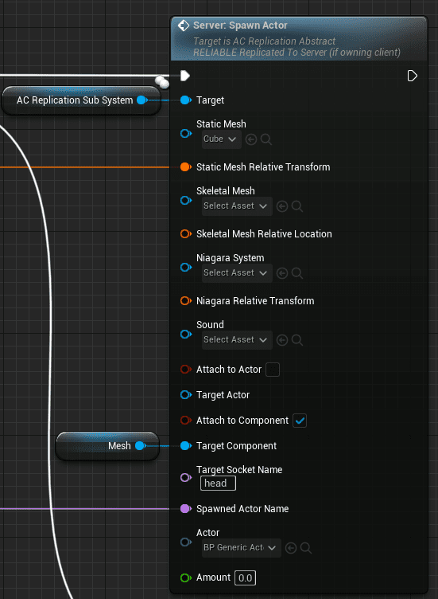Click the Attach to Actor boolean pin
The width and height of the screenshot is (438, 599).
[186, 370]
